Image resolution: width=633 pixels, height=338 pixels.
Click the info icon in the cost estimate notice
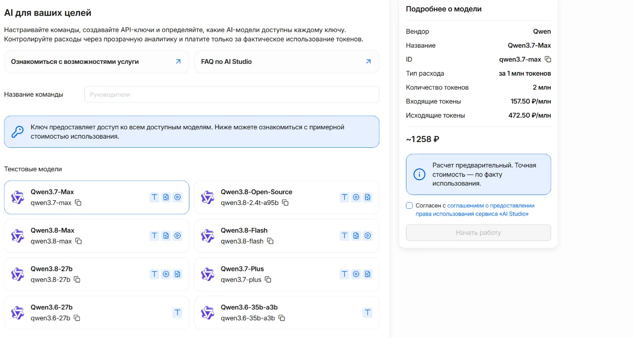click(419, 174)
